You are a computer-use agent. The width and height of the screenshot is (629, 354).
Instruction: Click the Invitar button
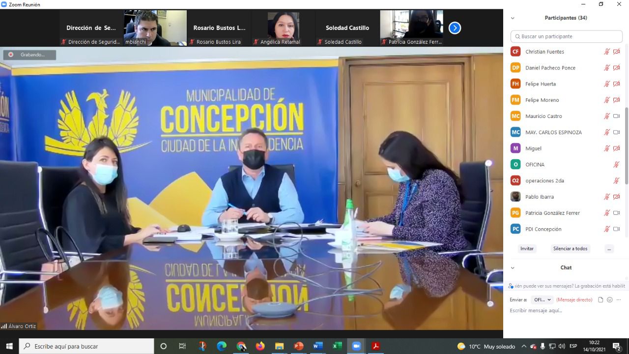click(x=527, y=249)
